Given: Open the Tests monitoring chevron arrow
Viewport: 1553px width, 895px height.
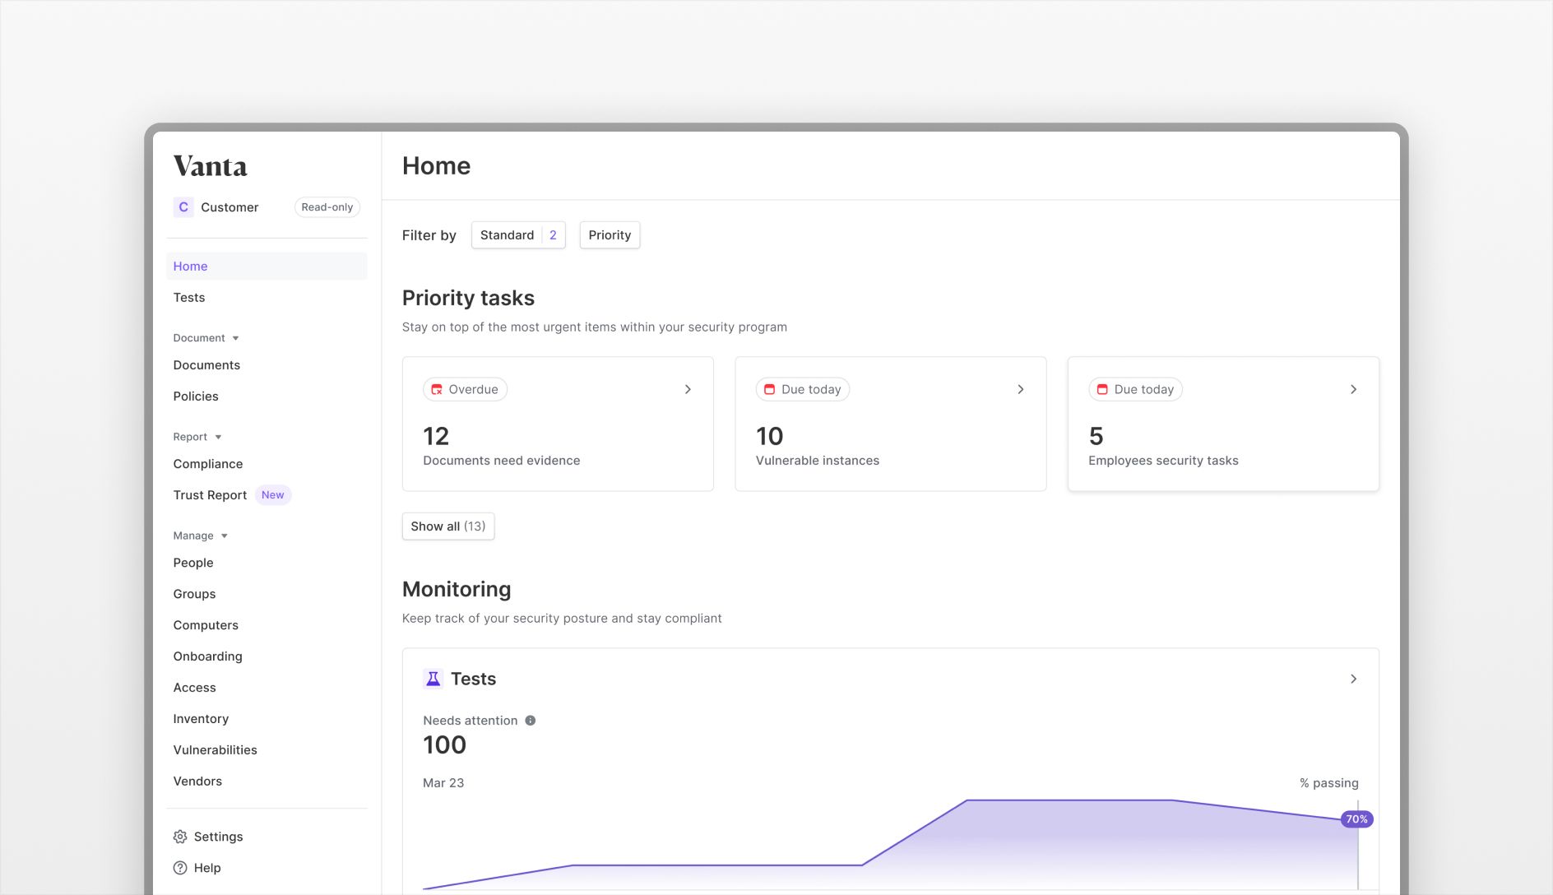Looking at the screenshot, I should coord(1353,679).
